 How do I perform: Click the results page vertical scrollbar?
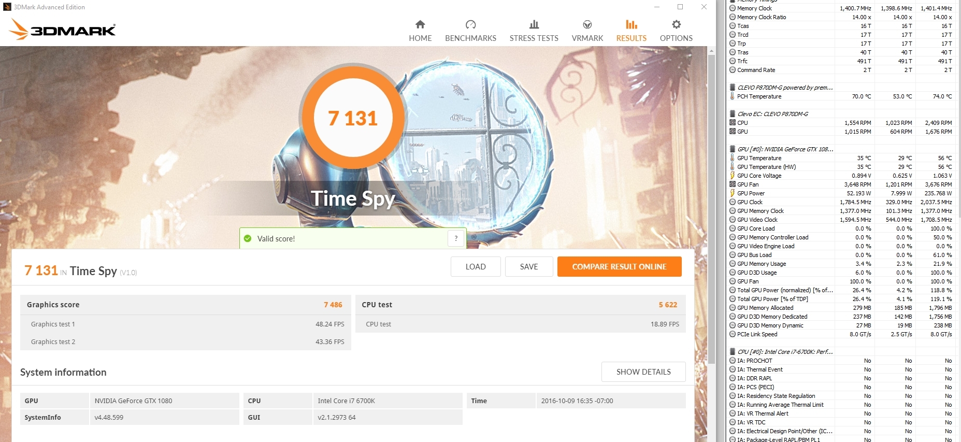tap(711, 244)
